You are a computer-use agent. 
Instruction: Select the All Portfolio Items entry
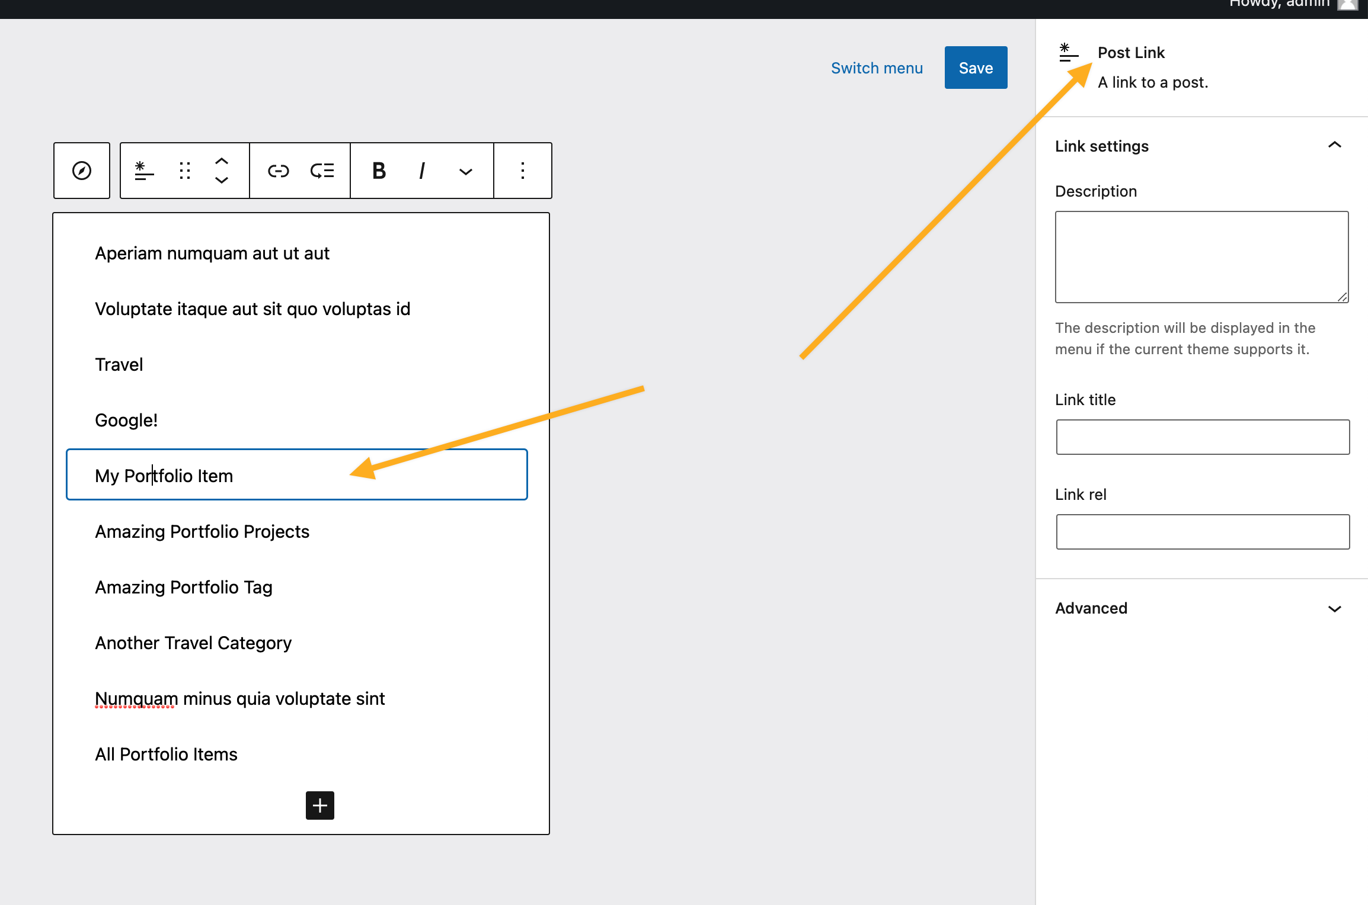[166, 755]
